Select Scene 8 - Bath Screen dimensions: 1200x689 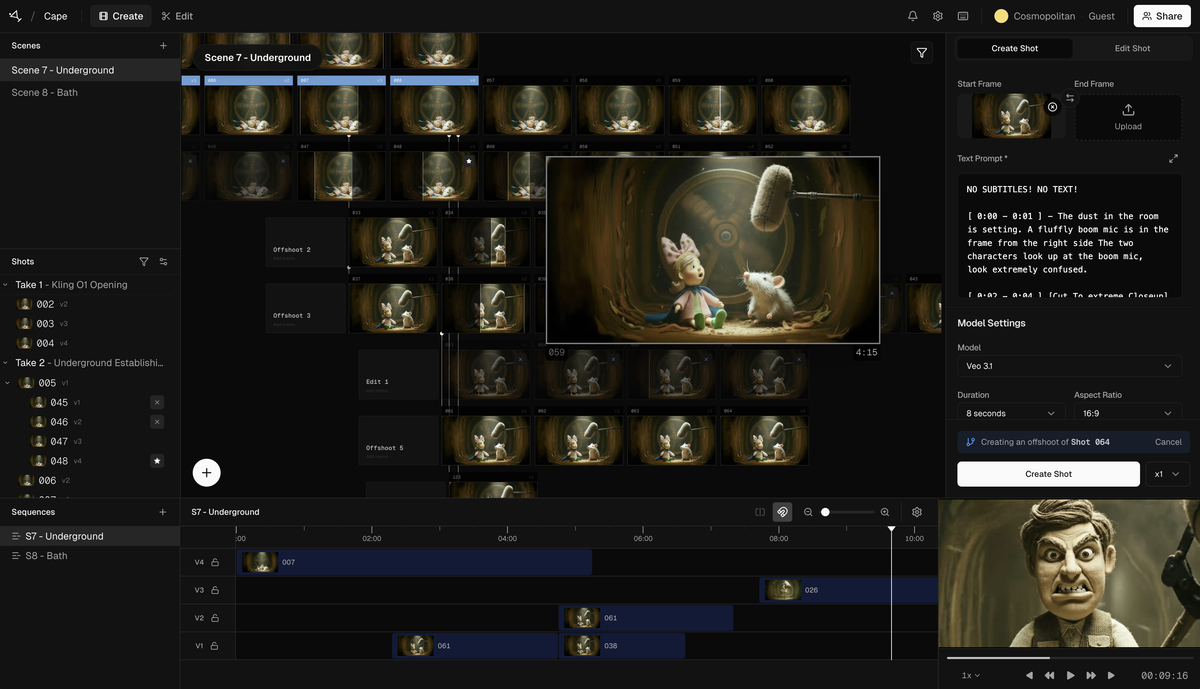tap(45, 93)
